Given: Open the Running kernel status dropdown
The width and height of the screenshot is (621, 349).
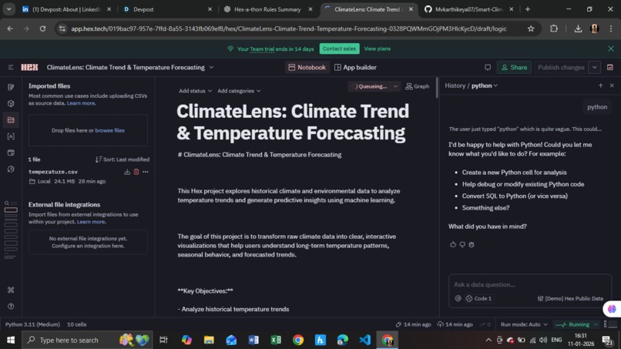Looking at the screenshot, I should pyautogui.click(x=576, y=324).
